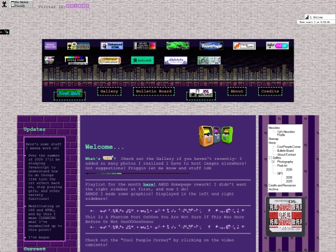Click the green static noise badge
Viewport: 336px width, 252px height.
[178, 45]
